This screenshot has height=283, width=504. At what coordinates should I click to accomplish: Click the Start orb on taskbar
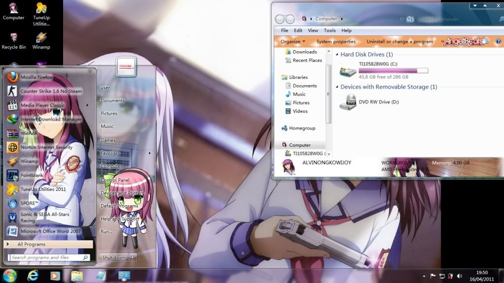tap(9, 276)
